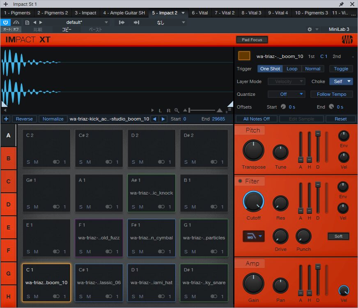Load next sample with right arrow
Viewport: 358px width, 308px height.
point(163,119)
